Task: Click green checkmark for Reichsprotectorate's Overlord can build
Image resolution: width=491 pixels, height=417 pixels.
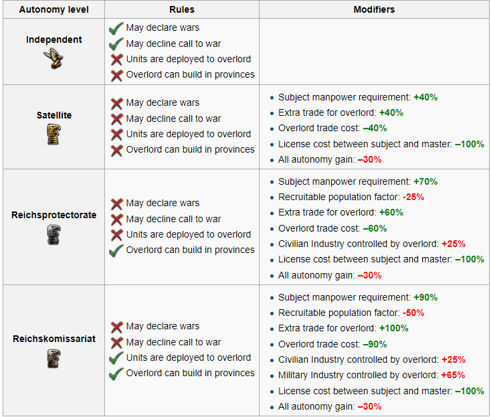Action: coord(116,250)
